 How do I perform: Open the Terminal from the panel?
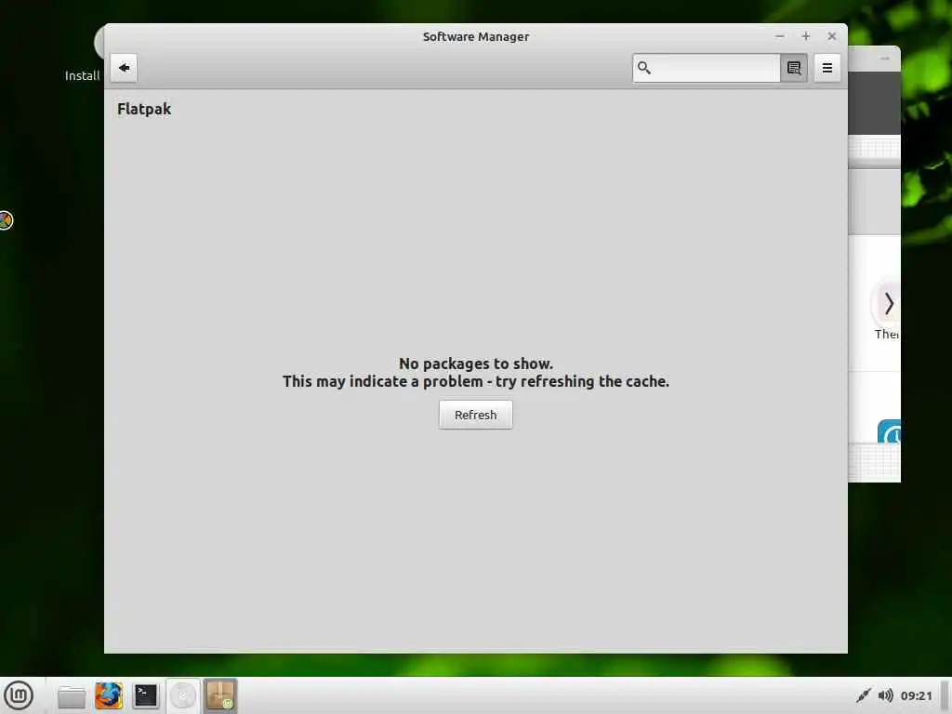click(146, 695)
